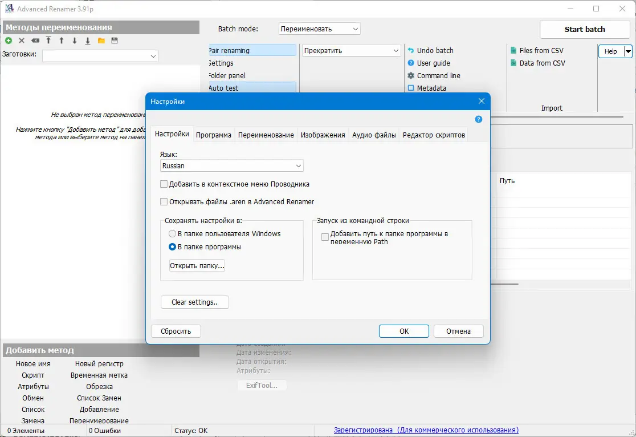This screenshot has width=636, height=437.
Task: Click the User guide question icon
Action: [x=411, y=63]
